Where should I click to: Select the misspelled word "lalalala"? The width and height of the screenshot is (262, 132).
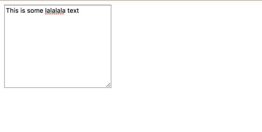coord(55,11)
